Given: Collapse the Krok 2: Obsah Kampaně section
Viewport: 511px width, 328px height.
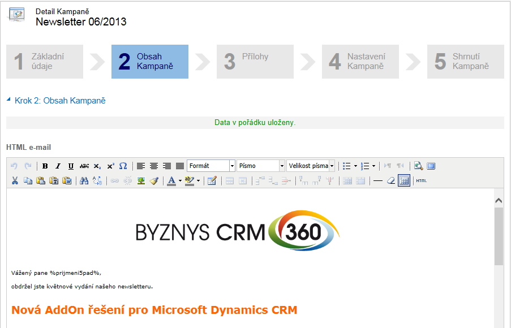Looking at the screenshot, I should (x=9, y=100).
